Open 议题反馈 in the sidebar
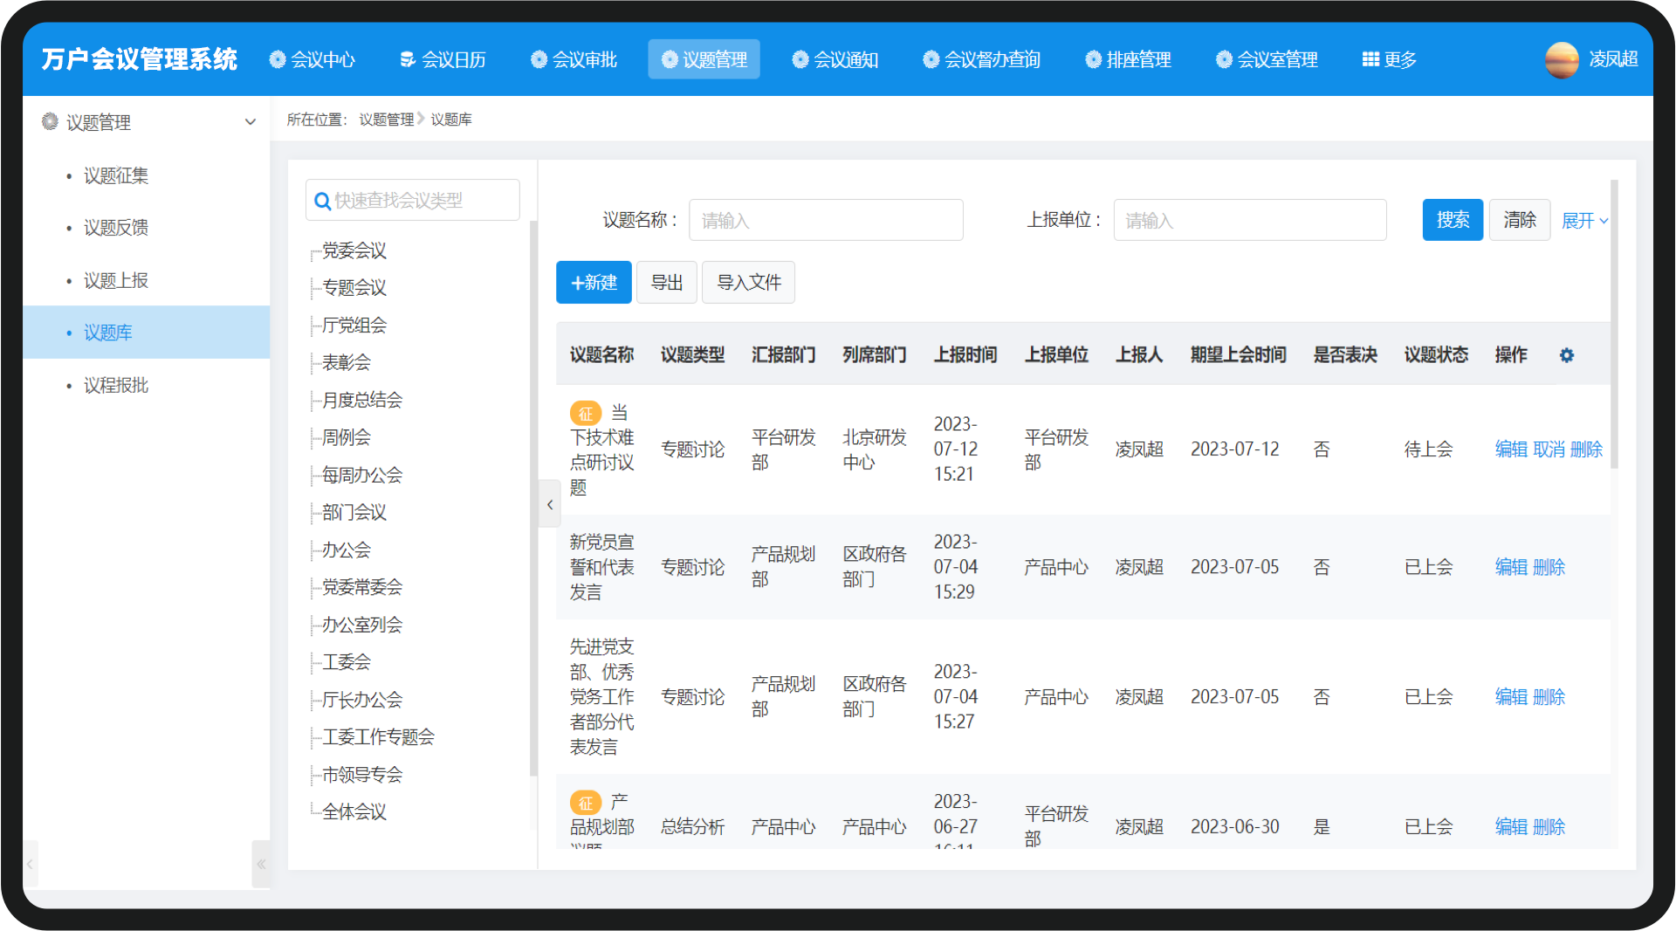 point(116,228)
